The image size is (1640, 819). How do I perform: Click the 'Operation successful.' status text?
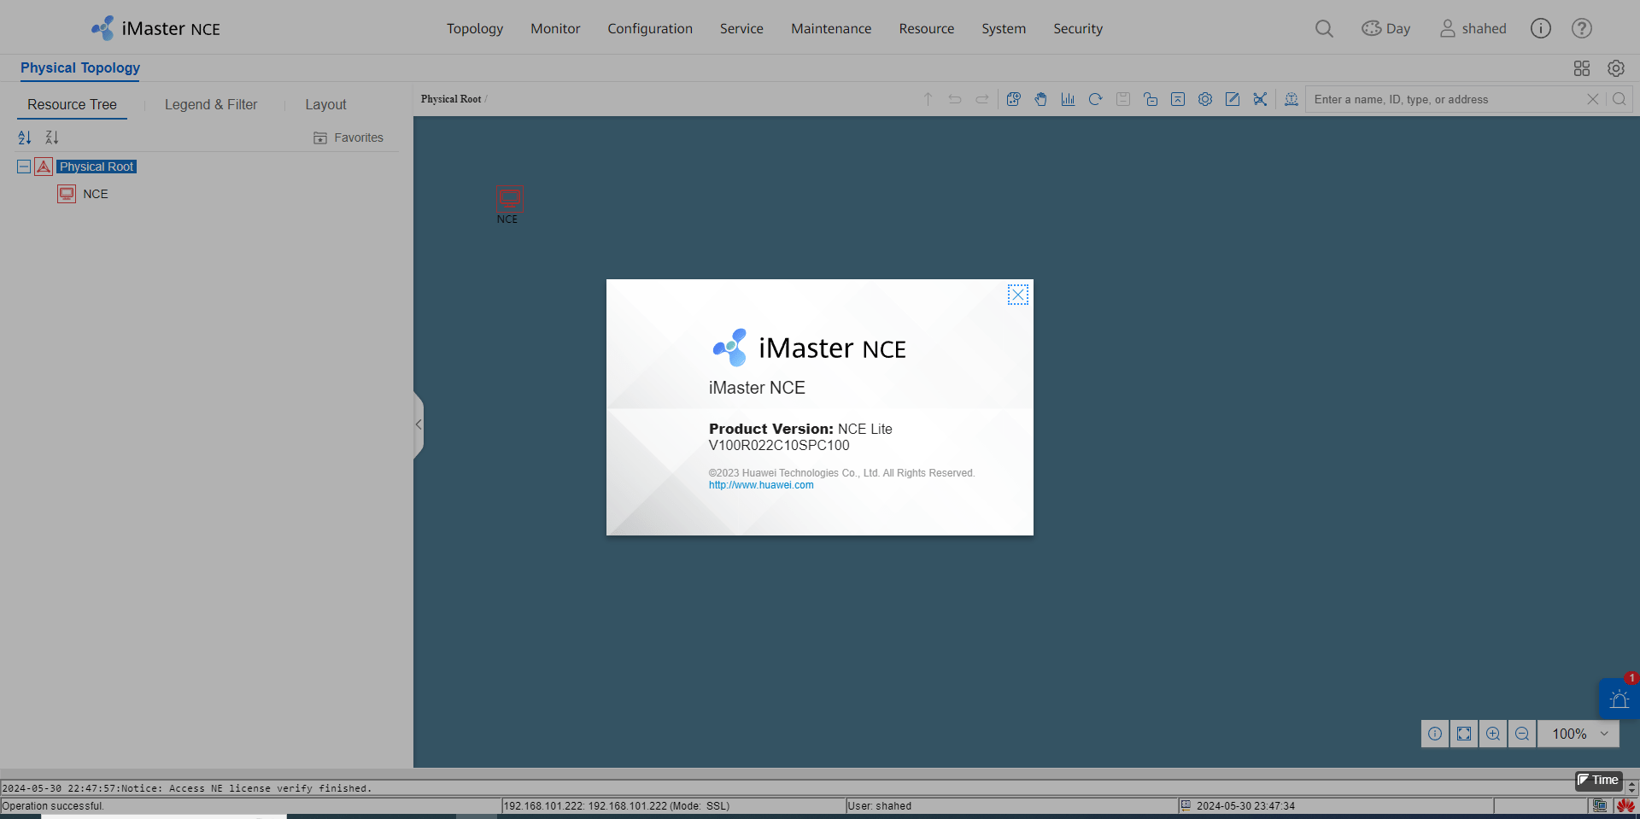pos(53,805)
